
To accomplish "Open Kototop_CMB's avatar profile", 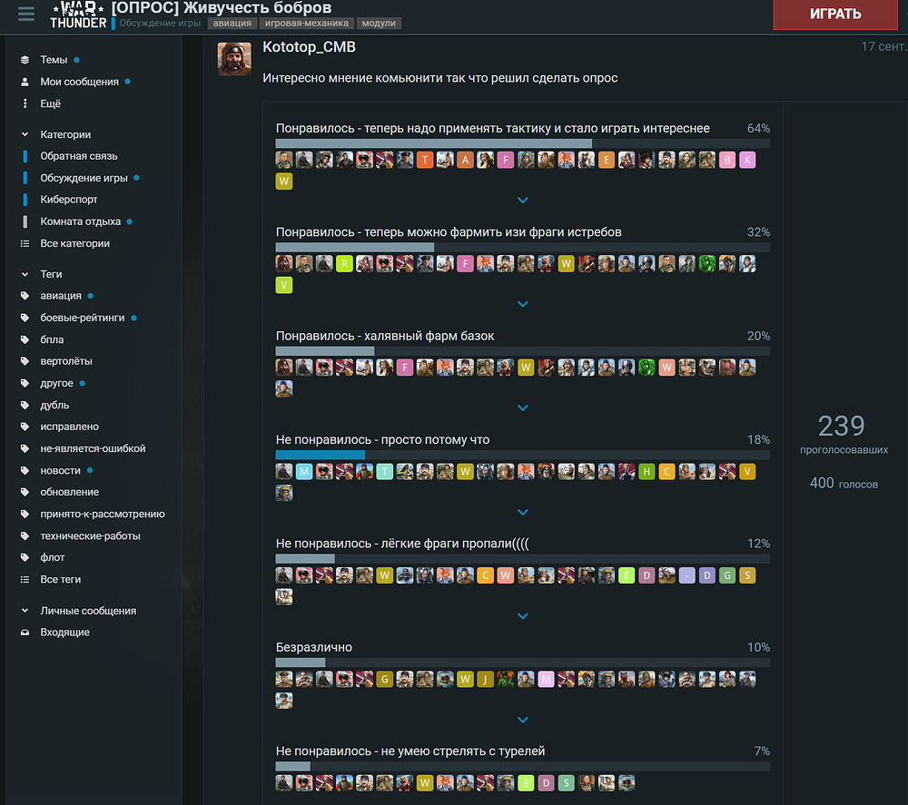I will point(234,59).
